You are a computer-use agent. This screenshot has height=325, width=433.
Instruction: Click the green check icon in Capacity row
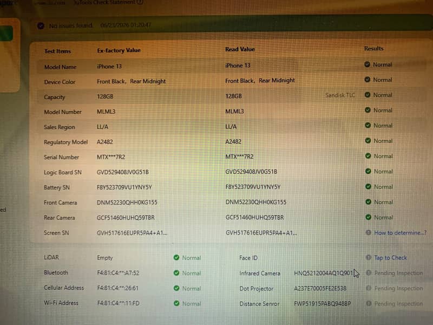tap(368, 95)
